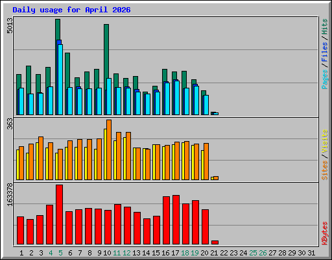332x260 pixels.
Task: Click green weekend day label 12
Action: pyautogui.click(x=126, y=253)
